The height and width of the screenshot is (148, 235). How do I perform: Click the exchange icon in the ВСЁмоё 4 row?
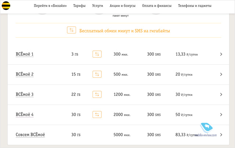tap(97, 114)
